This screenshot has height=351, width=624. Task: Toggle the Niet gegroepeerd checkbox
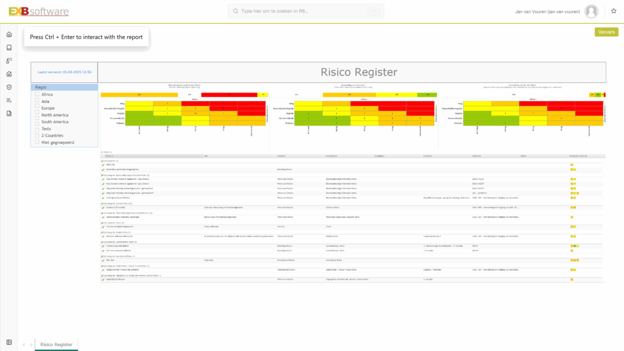(38, 143)
